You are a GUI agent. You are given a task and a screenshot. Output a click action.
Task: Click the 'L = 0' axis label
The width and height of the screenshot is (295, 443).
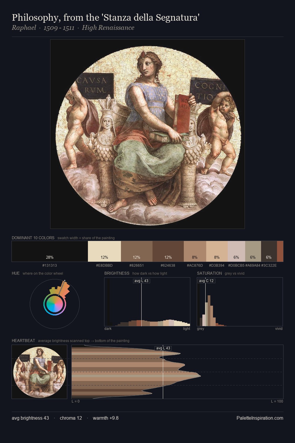pos(76,401)
